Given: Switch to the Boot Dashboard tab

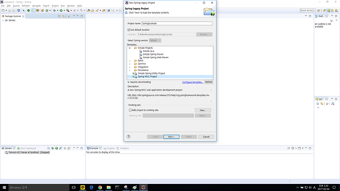Looking at the screenshot, I should tap(26, 148).
